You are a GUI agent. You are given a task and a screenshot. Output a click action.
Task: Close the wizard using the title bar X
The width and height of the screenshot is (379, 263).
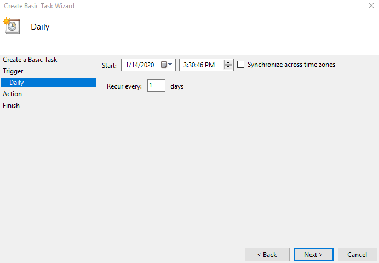(x=372, y=5)
